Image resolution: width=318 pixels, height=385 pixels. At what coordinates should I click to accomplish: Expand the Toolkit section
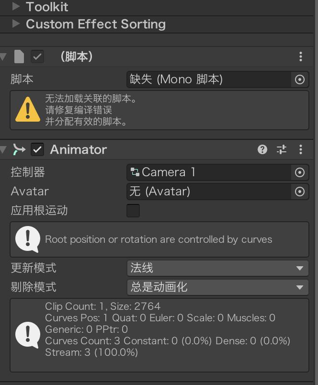tap(16, 7)
